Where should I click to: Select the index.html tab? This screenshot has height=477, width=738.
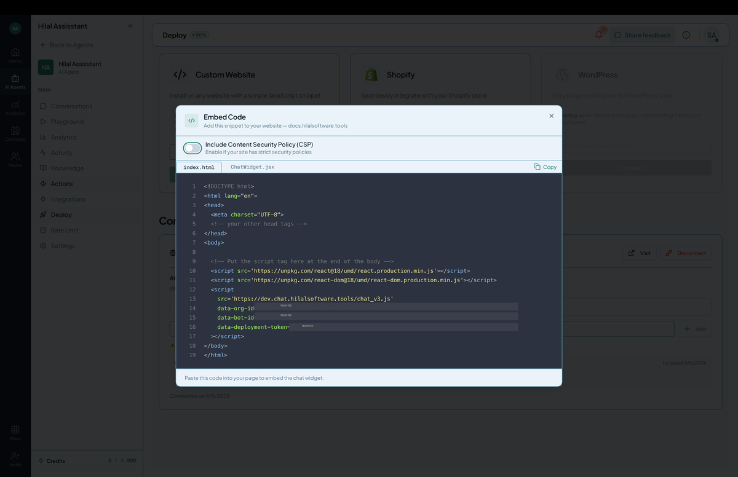point(199,167)
